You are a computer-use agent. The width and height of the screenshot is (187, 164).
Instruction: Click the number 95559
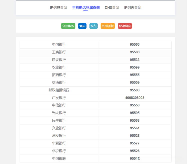point(135,82)
